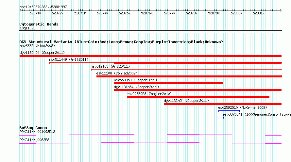Click the Cytogenetic Bands track title
The image size is (291, 162).
[39, 24]
